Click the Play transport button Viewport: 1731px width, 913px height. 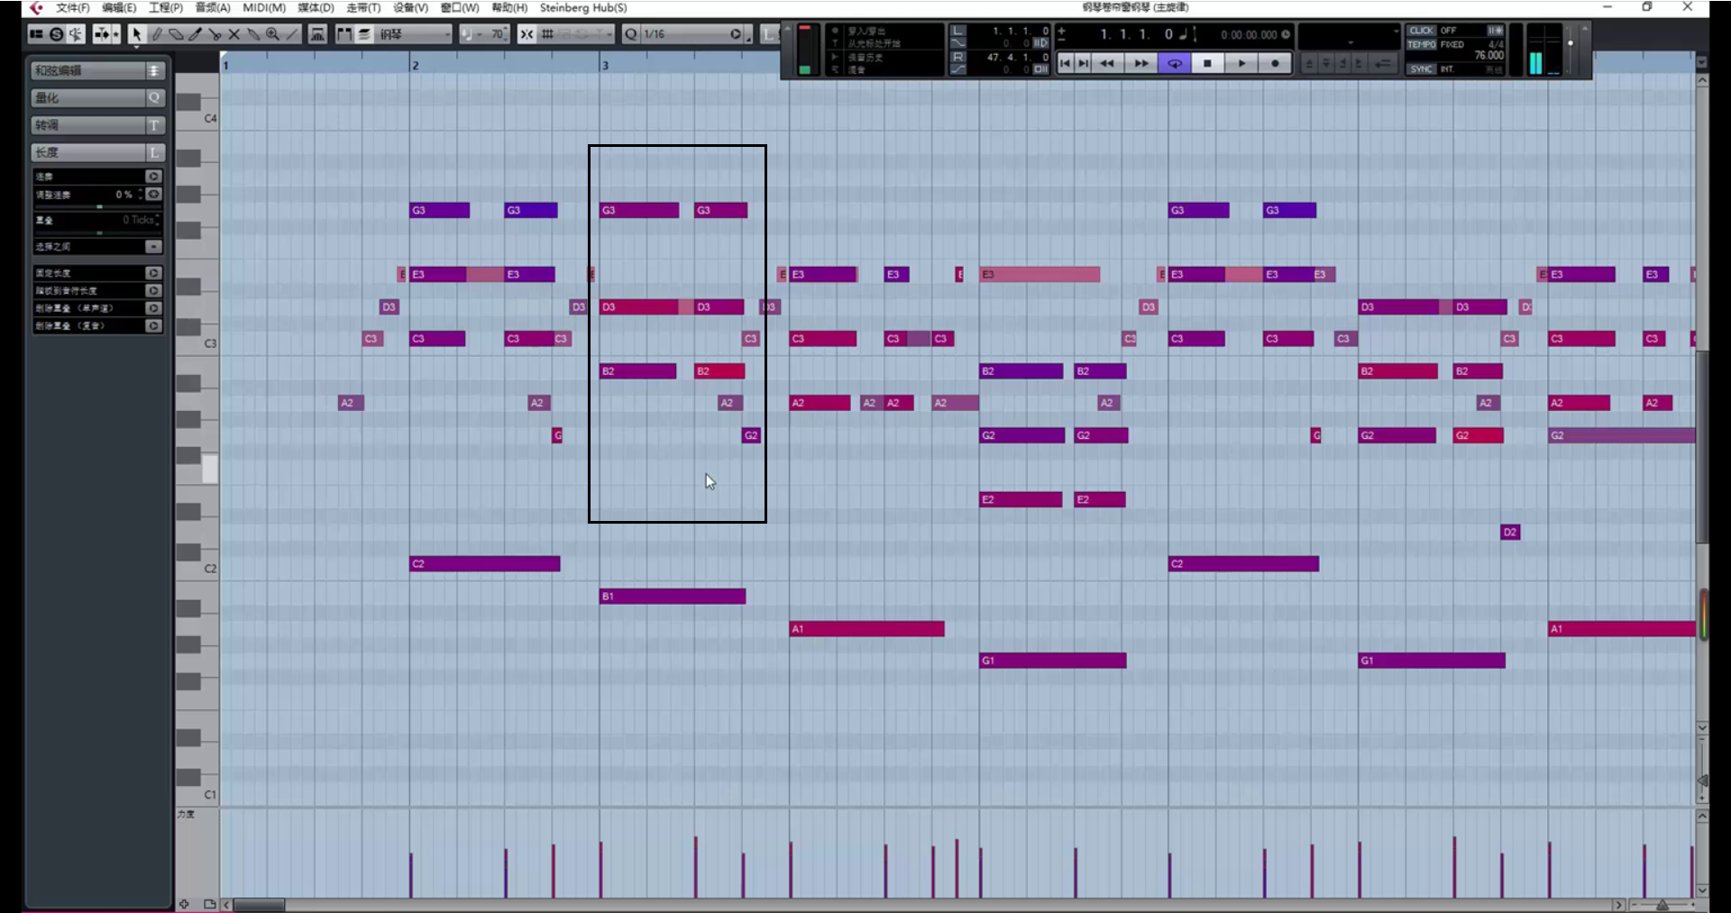point(1241,63)
